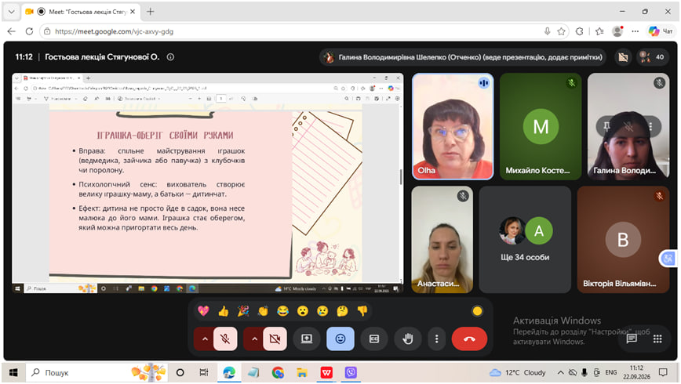Click the taskbar Пошук search box
681x384 pixels.
click(98, 373)
